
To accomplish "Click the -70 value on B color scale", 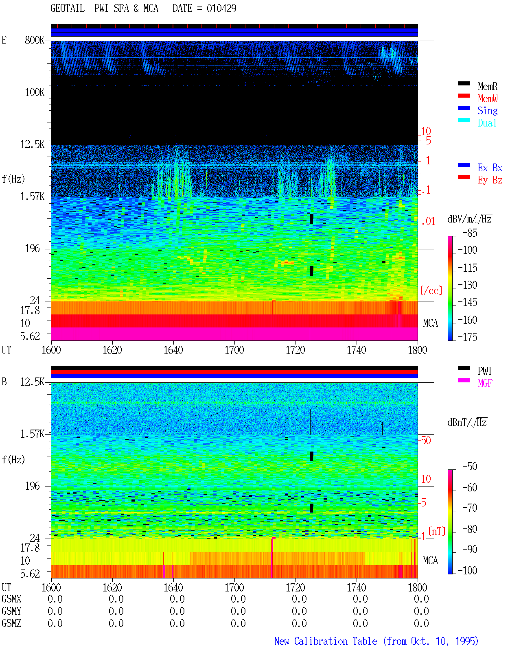I will click(470, 508).
